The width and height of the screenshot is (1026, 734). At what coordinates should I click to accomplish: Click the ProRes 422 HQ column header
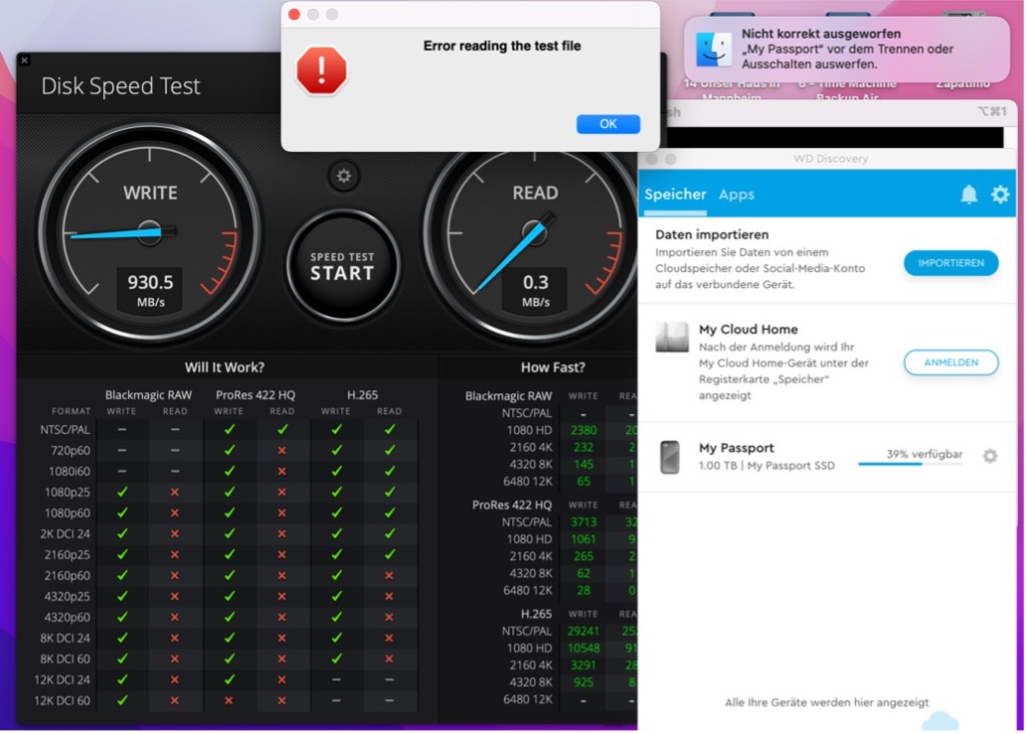pos(256,394)
